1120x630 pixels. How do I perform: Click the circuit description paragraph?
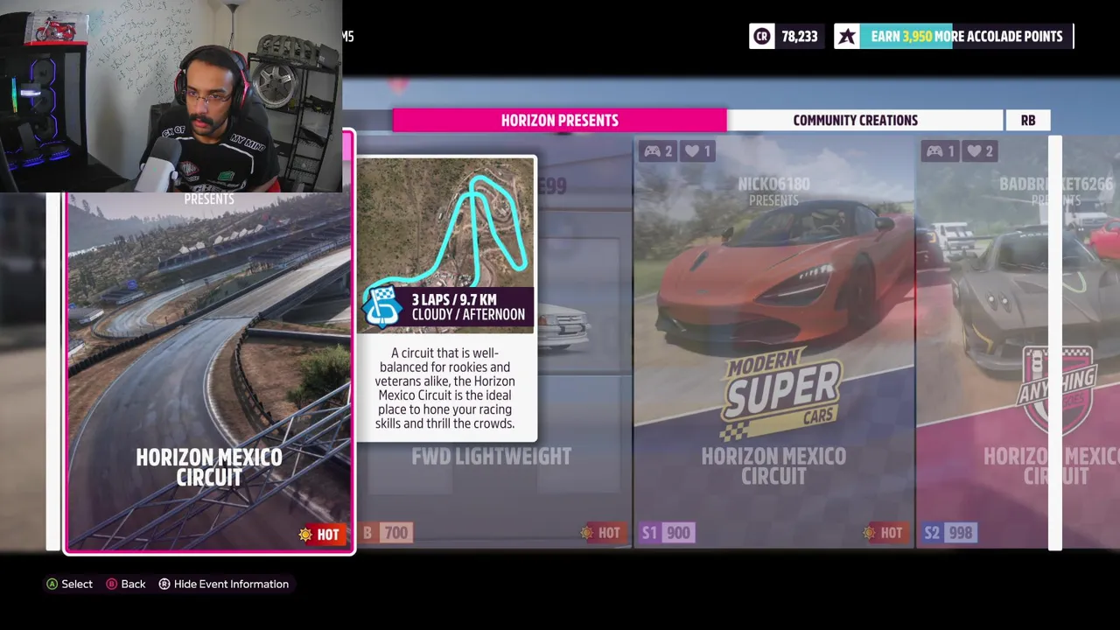(x=446, y=388)
